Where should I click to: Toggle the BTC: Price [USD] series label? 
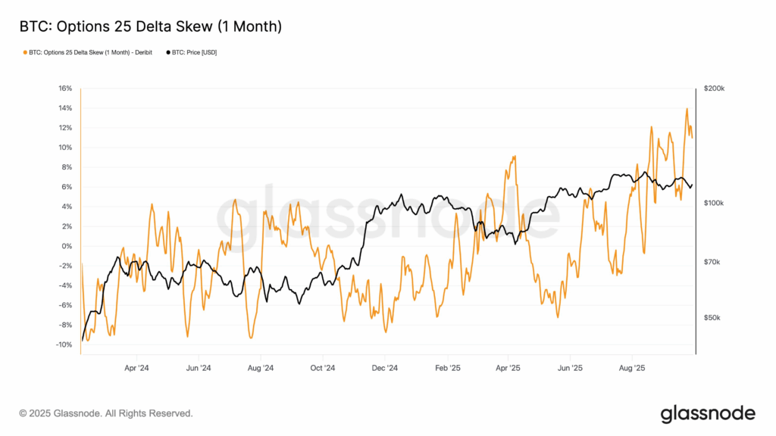(195, 52)
